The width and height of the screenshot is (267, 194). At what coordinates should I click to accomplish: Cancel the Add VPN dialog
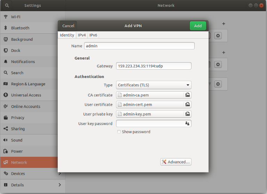click(x=68, y=26)
